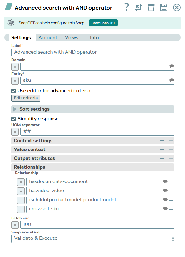
Task: Collapse the Output attributes section
Action: tap(171, 158)
